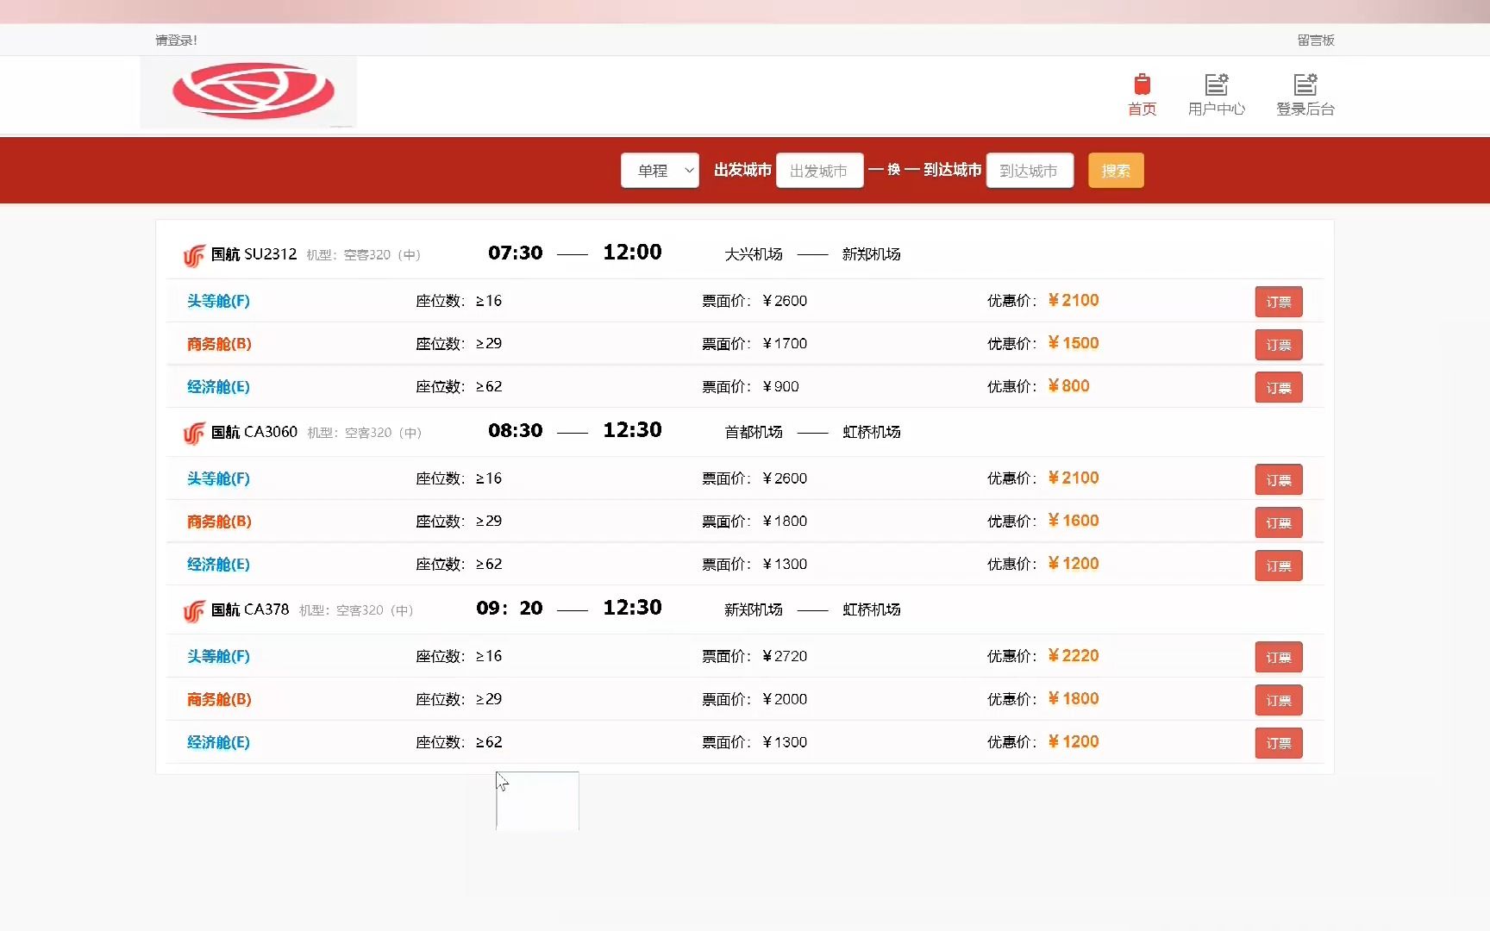Click 商务舱(B) under flight CA378
1490x931 pixels.
point(219,699)
